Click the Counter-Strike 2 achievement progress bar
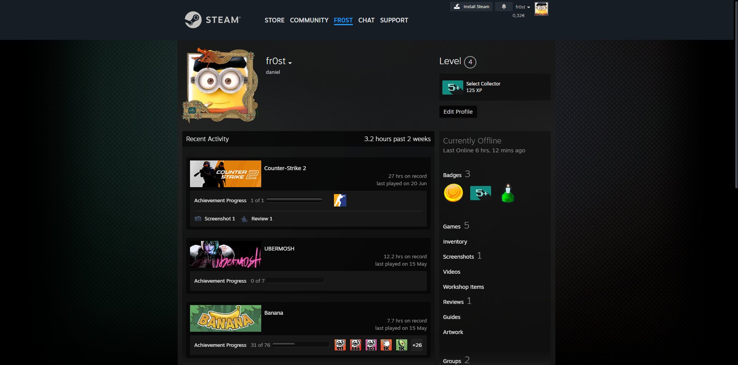 [x=295, y=200]
